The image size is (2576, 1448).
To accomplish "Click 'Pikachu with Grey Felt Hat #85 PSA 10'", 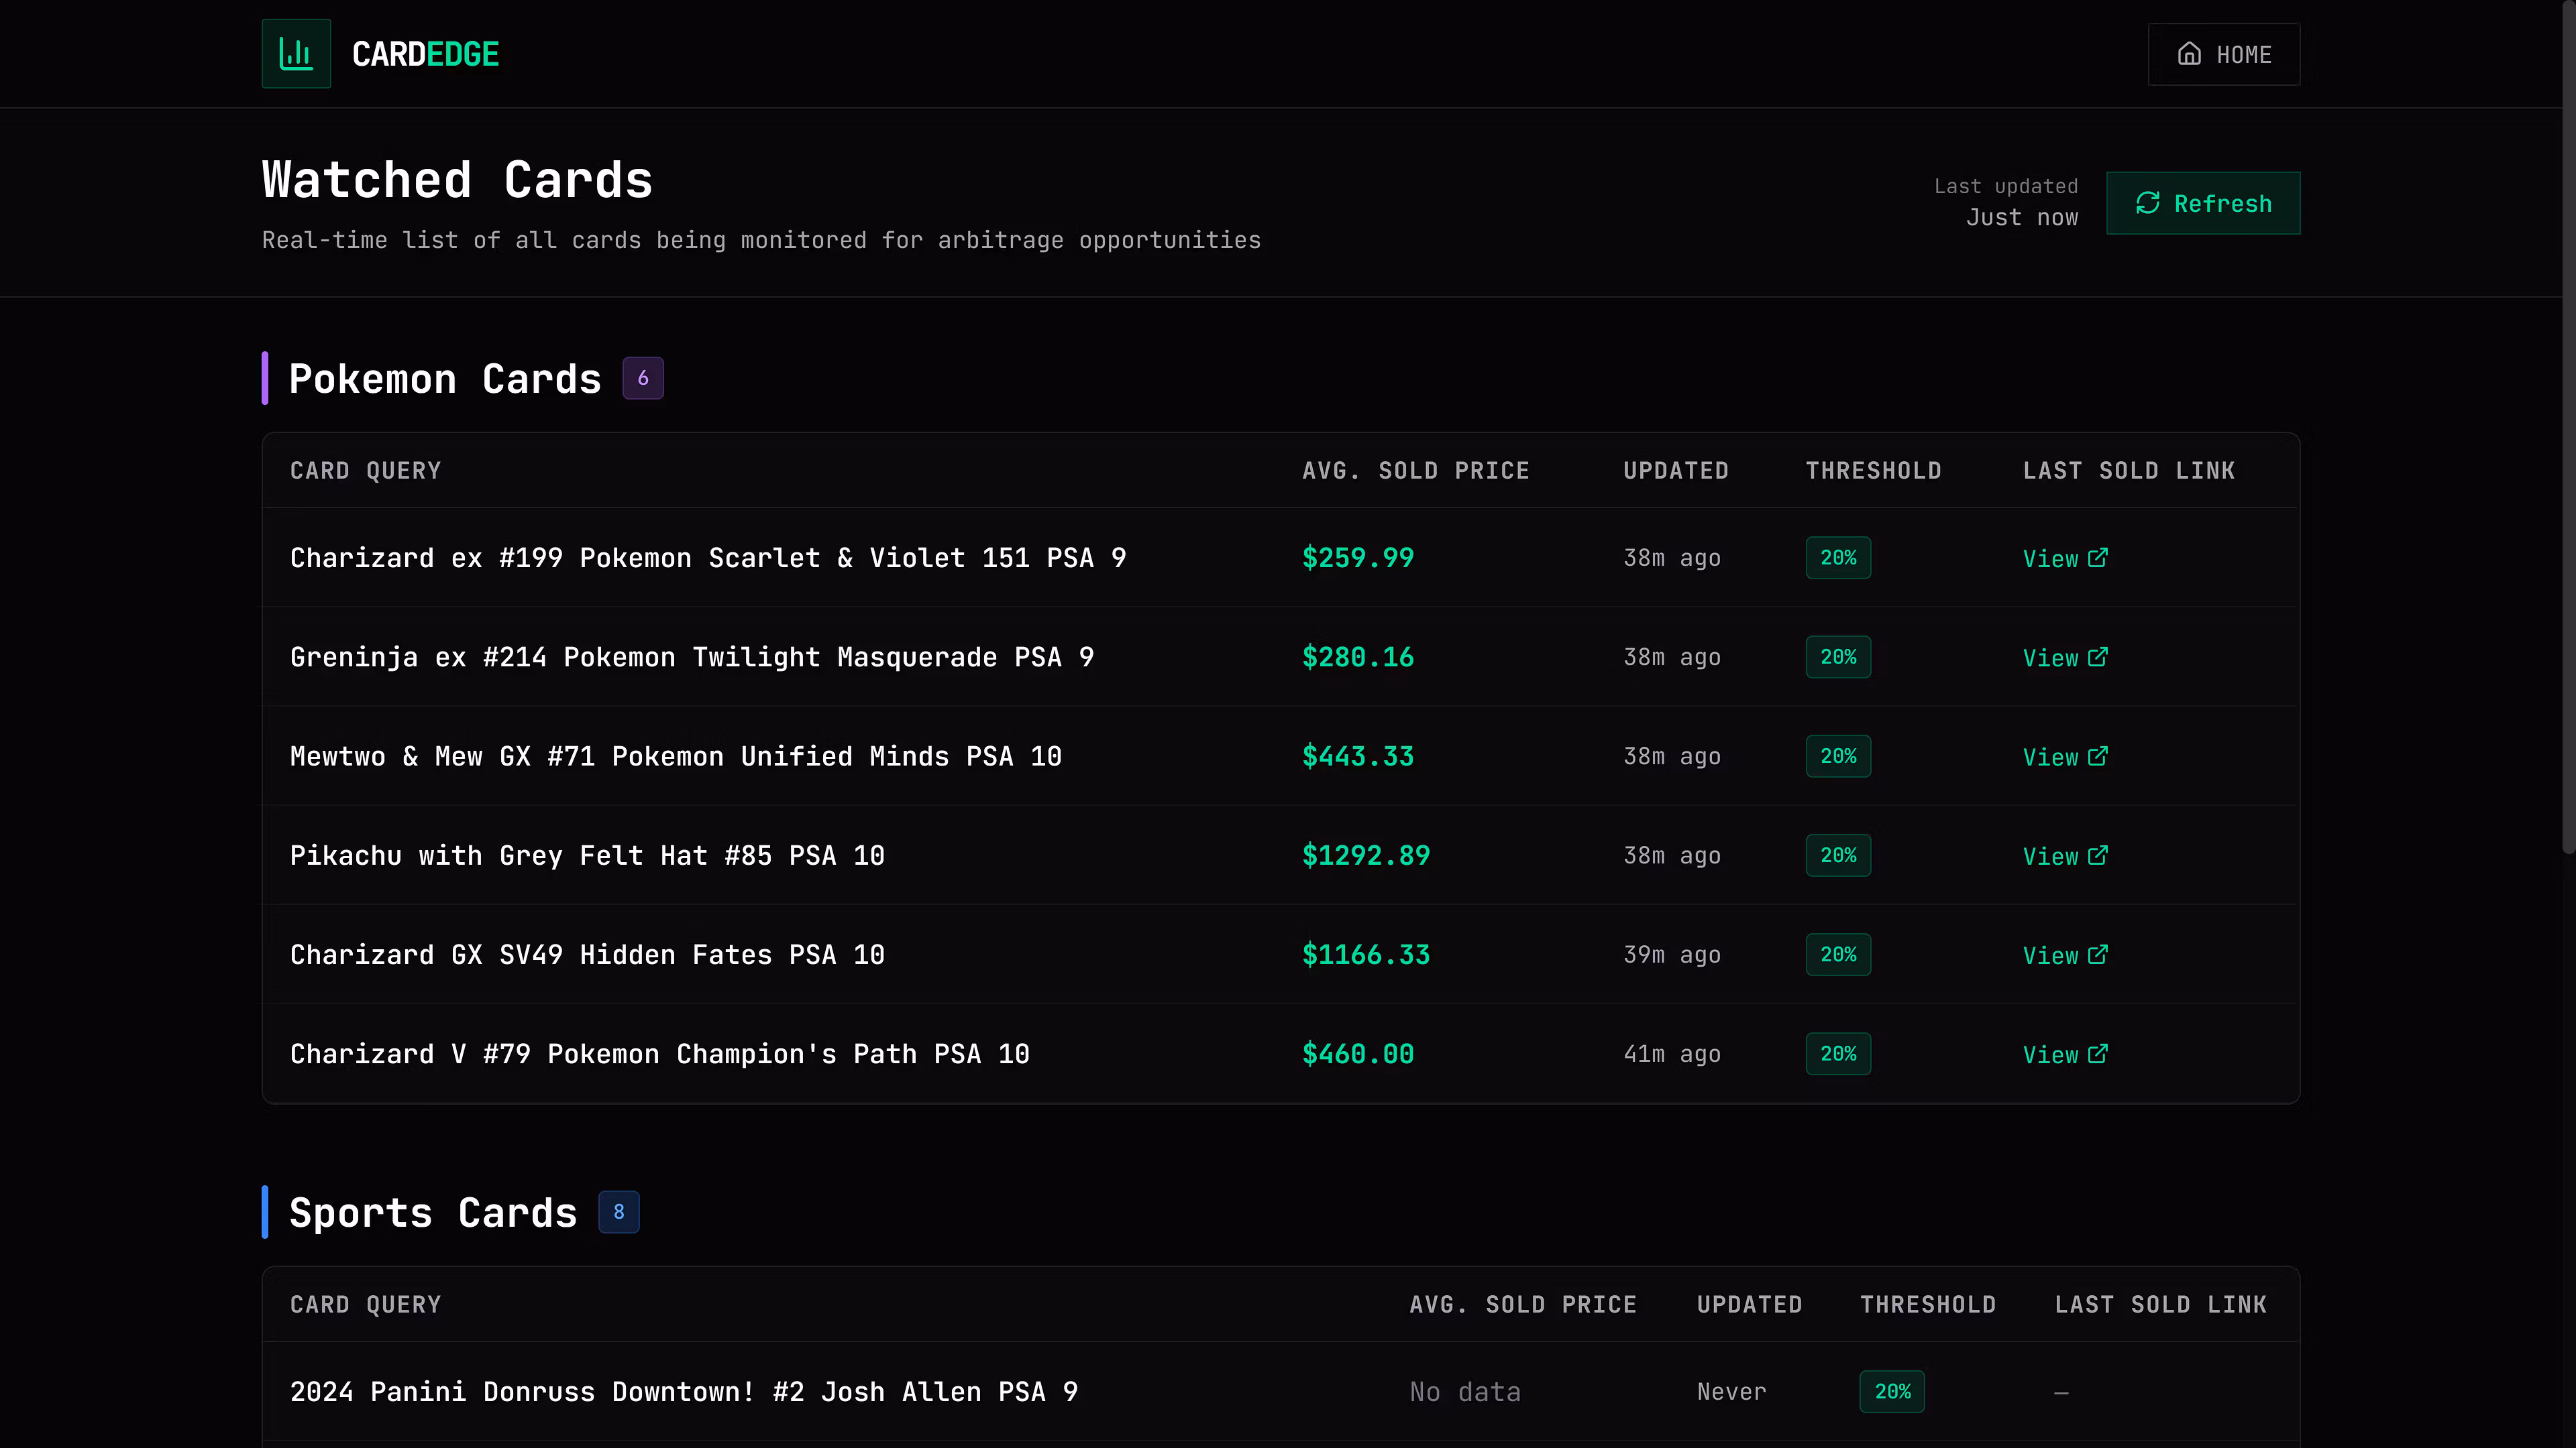I will tap(587, 855).
